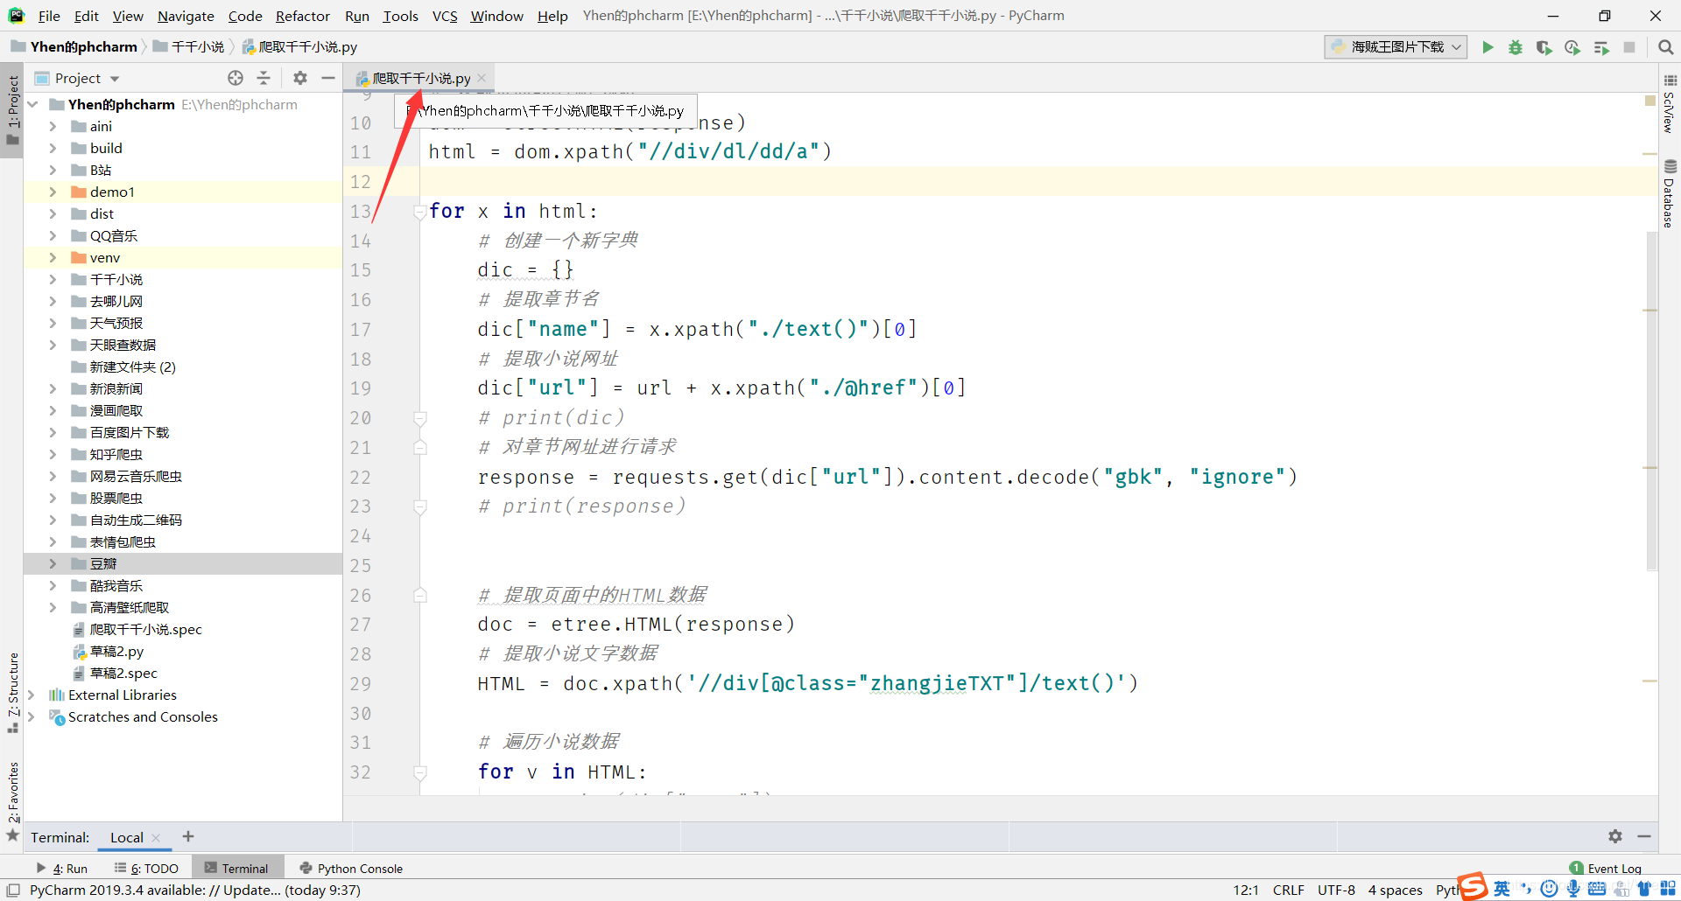This screenshot has width=1681, height=901.
Task: Open Project panel gear settings
Action: (x=300, y=78)
